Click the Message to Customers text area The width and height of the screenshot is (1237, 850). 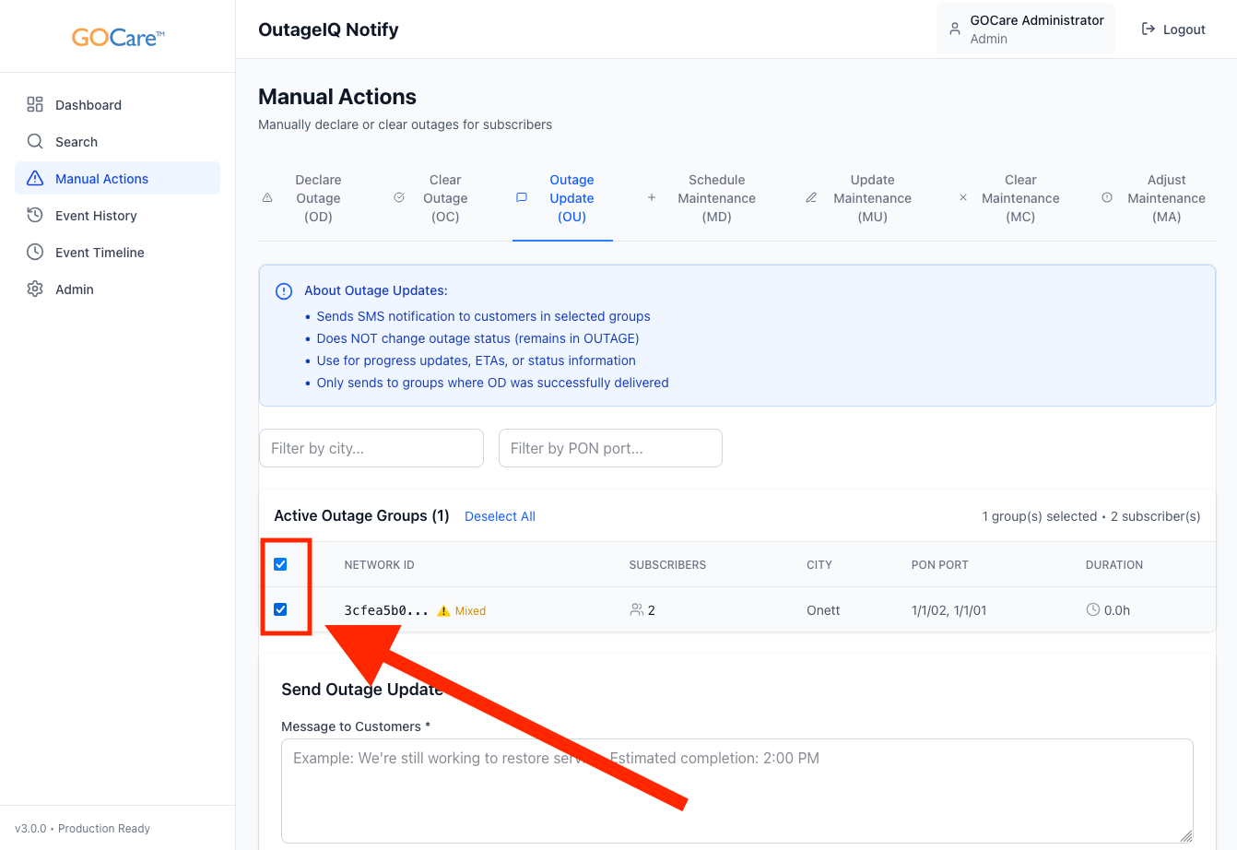[736, 790]
